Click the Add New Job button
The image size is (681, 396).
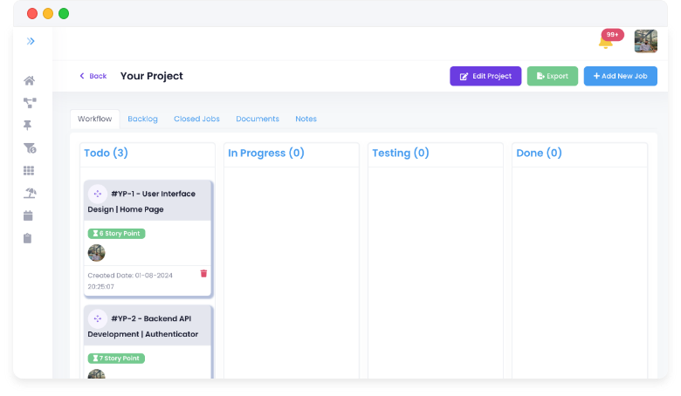(620, 76)
